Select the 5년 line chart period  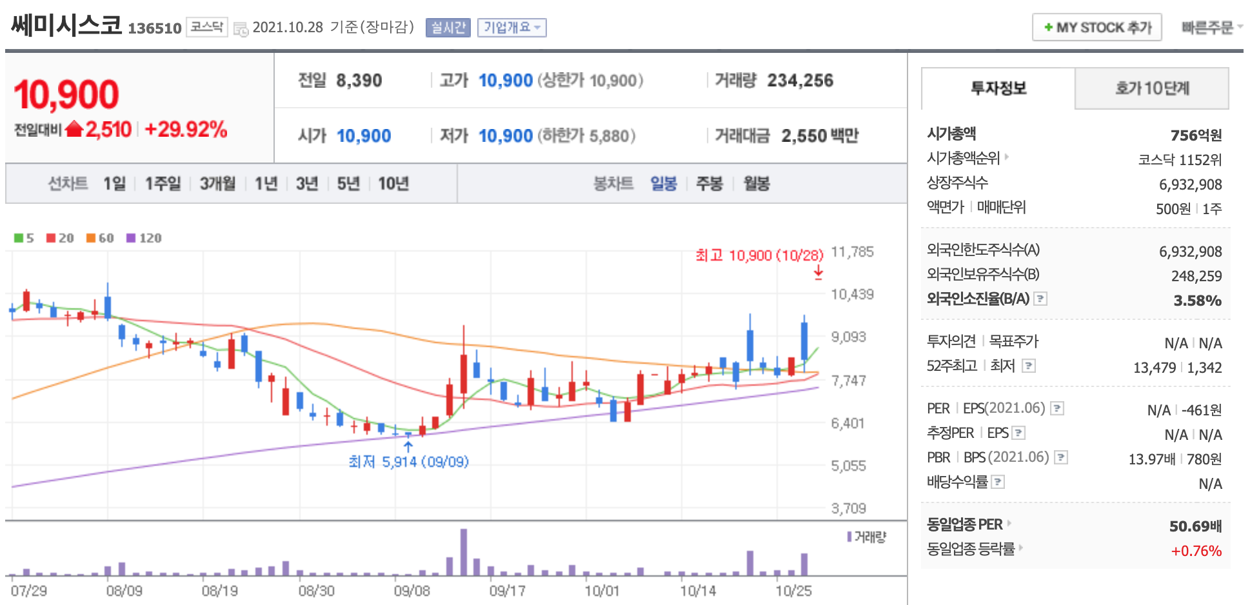[348, 184]
